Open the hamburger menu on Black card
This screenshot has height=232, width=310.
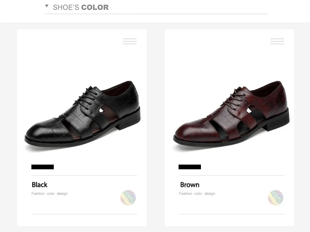coord(129,41)
